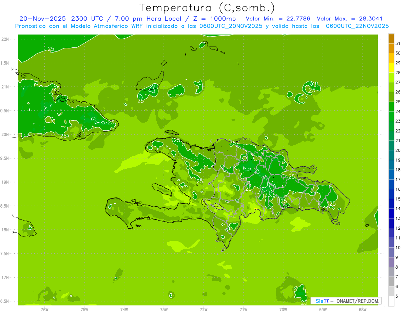Click the "Temperatura (C,somb.)" title
Screen dimensions: 407x314
207,8
